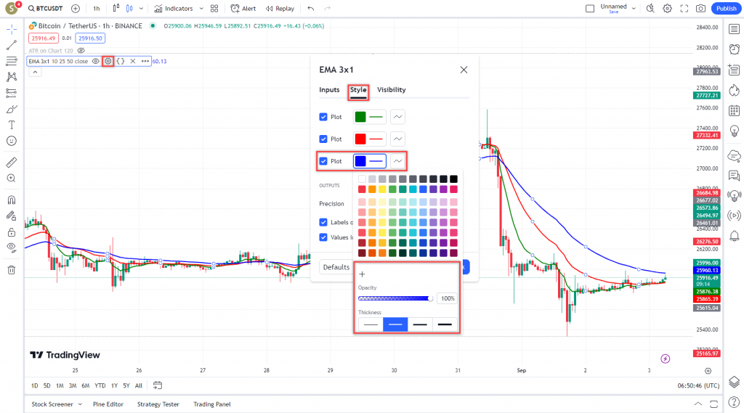Open red plot line style dropdown
Image resolution: width=744 pixels, height=413 pixels.
point(397,139)
